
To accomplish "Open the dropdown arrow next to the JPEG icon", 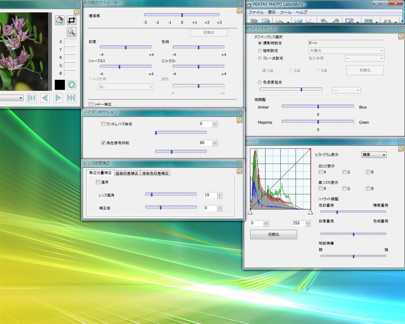I will 377,22.
